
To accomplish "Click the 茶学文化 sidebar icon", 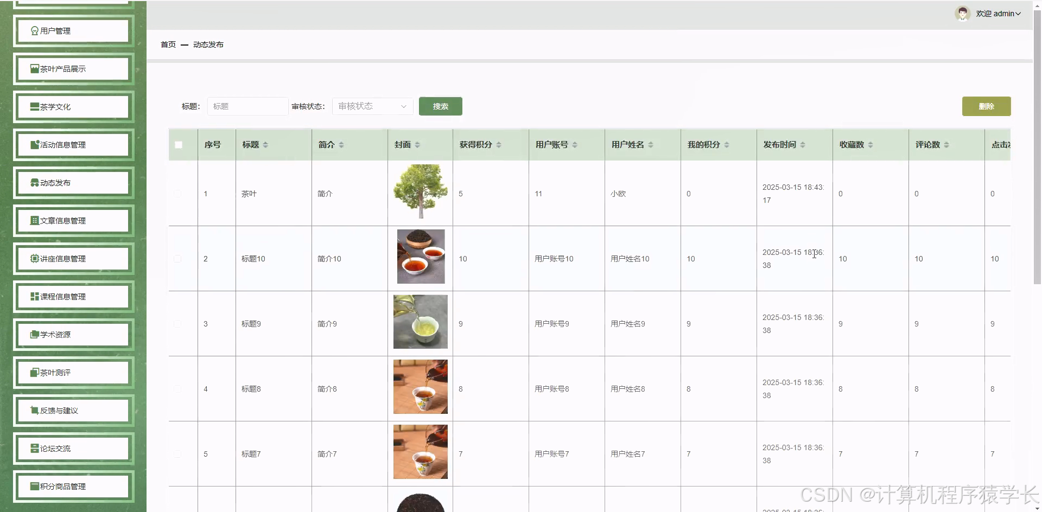I will coord(35,107).
